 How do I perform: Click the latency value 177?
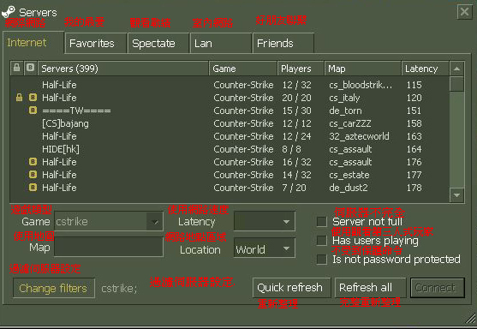click(414, 175)
